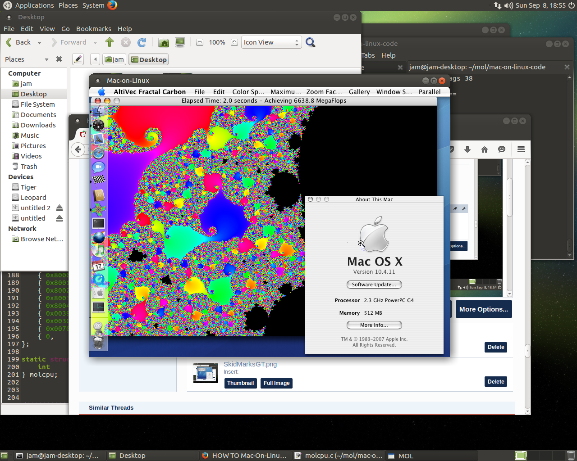Open SkidMarksGT.png attachment thumbnail

(x=205, y=373)
